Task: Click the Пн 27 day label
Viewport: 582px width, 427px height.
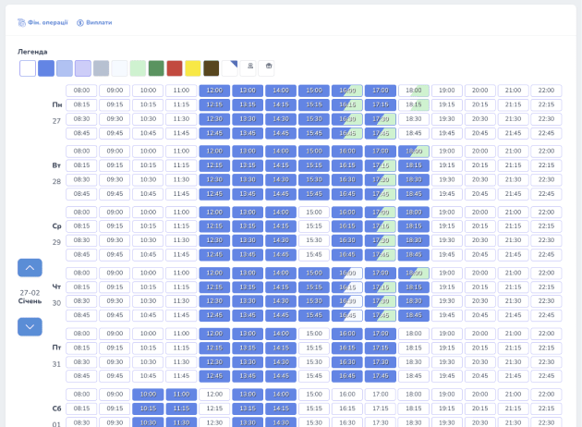Action: [56, 113]
